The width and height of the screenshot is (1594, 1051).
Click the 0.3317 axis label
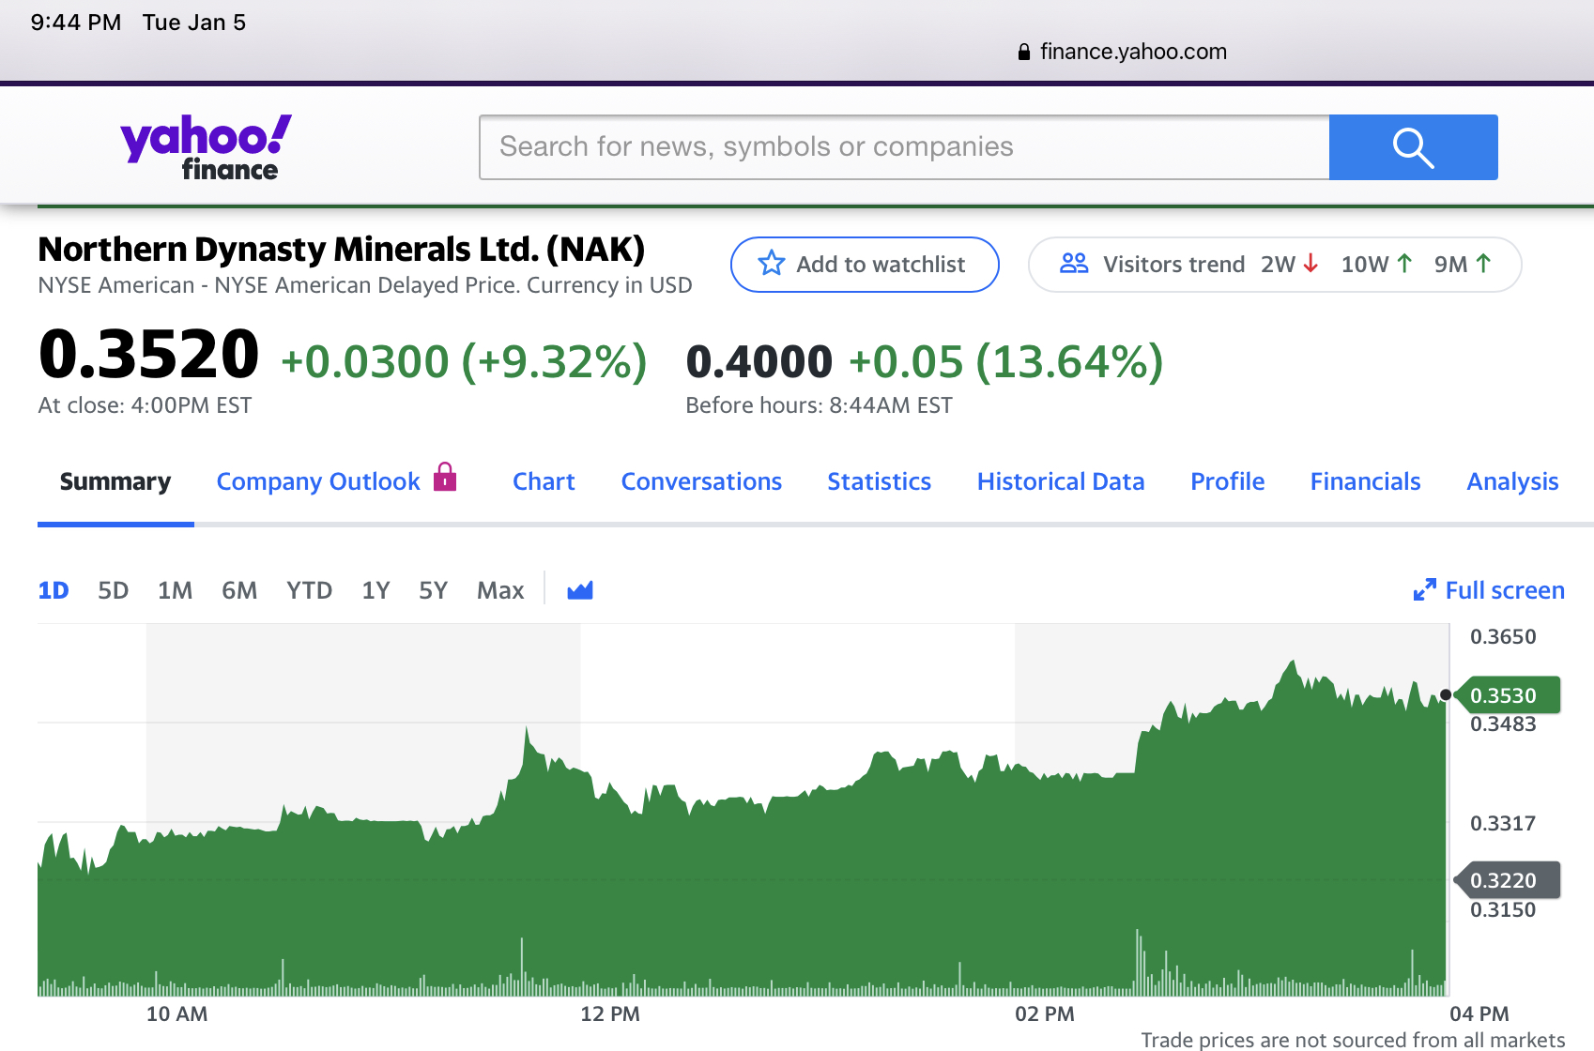pos(1503,823)
